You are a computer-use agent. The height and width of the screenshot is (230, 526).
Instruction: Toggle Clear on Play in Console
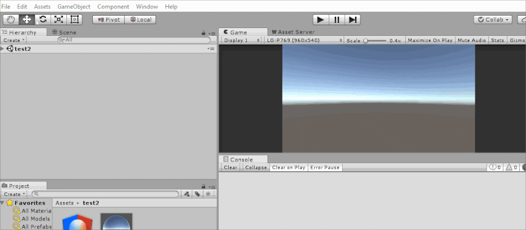tap(288, 167)
